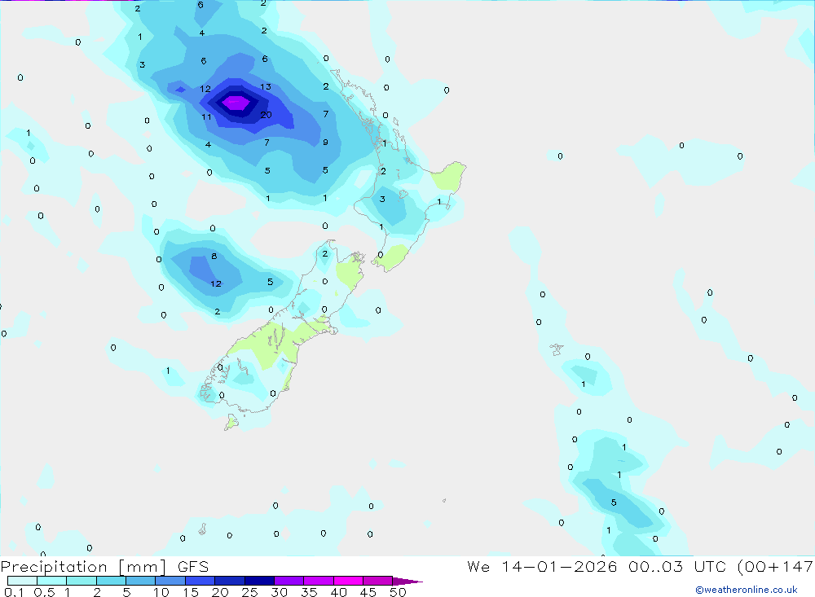This screenshot has height=597, width=815.
Task: Click the '0.5' legend scale label
Action: pyautogui.click(x=44, y=592)
